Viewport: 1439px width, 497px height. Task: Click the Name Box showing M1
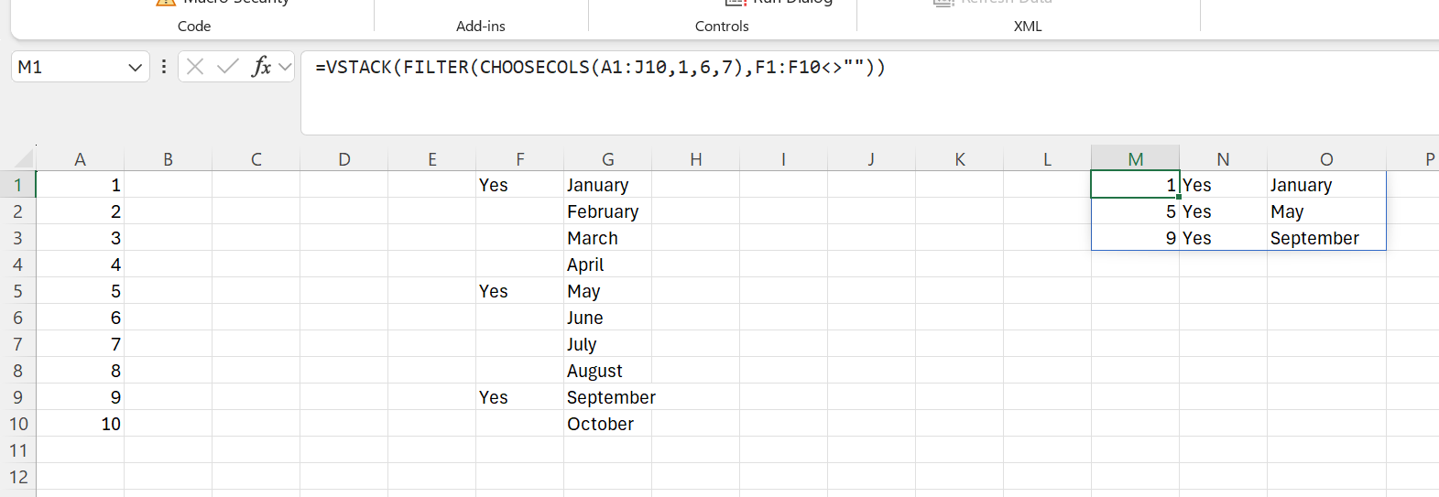coord(64,67)
